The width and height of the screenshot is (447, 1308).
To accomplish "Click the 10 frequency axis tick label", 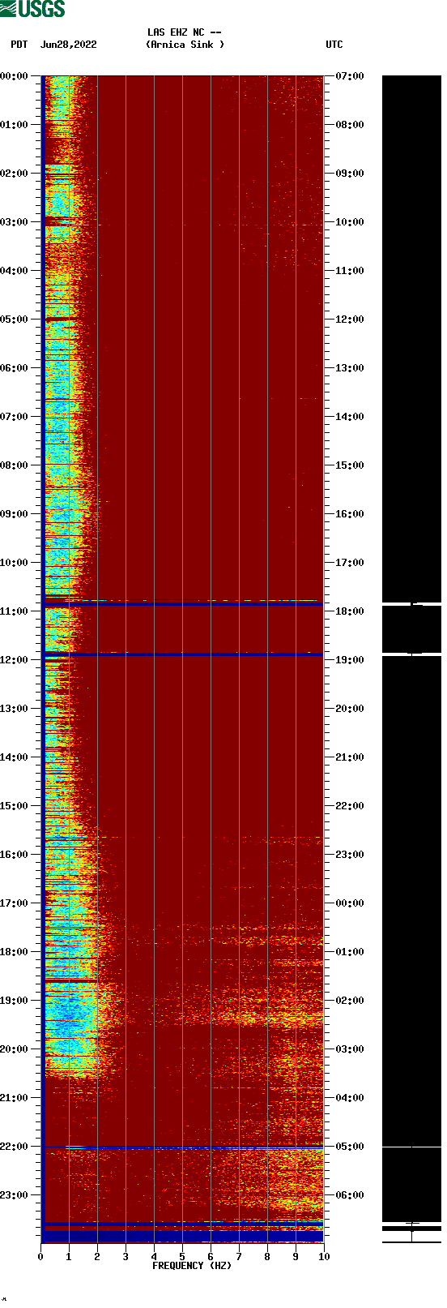I will (x=324, y=1257).
